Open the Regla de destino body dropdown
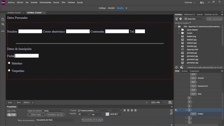This screenshot has width=224, height=126. pos(54,111)
